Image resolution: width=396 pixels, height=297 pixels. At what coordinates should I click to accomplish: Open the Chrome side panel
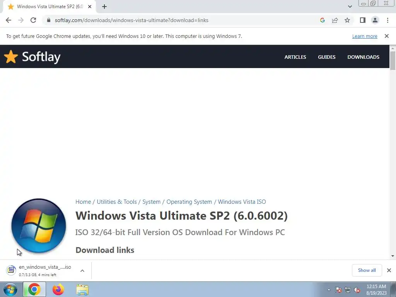point(363,20)
